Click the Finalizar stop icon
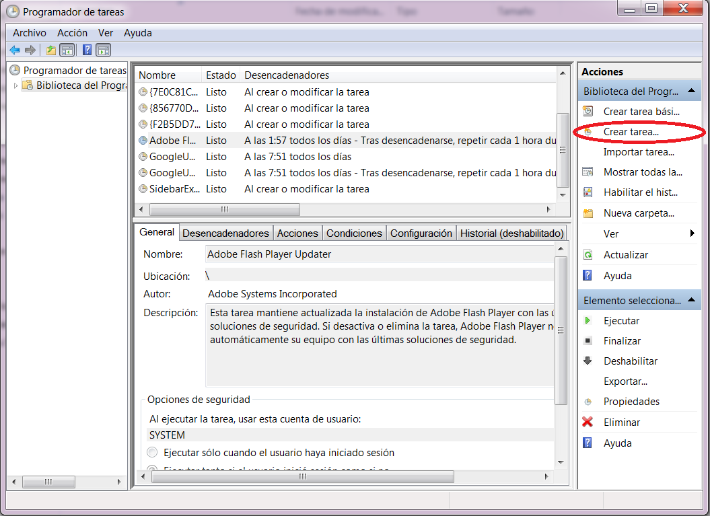 (x=588, y=341)
